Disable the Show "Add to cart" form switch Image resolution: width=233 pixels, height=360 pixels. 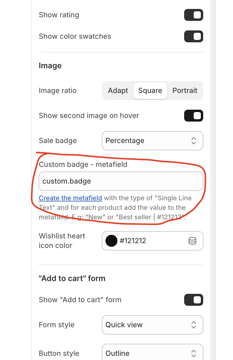[193, 300]
